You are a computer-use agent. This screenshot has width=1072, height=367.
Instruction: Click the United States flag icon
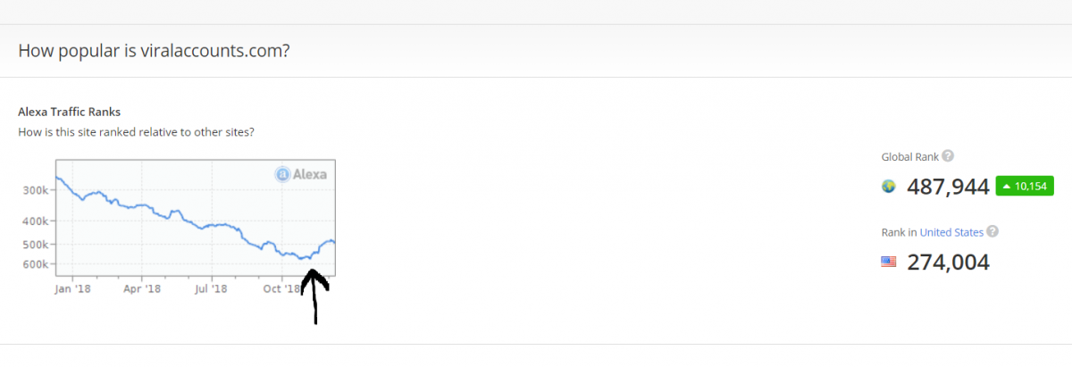tap(888, 262)
